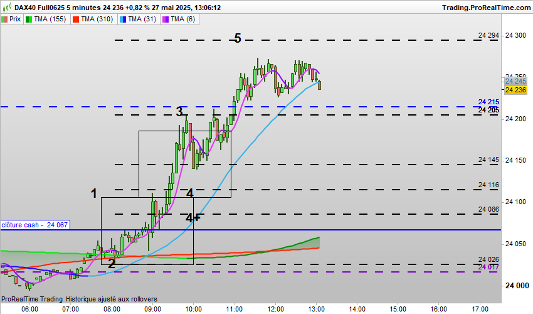Open the TMA (310) indicator legend
The width and height of the screenshot is (533, 314).
[x=93, y=19]
